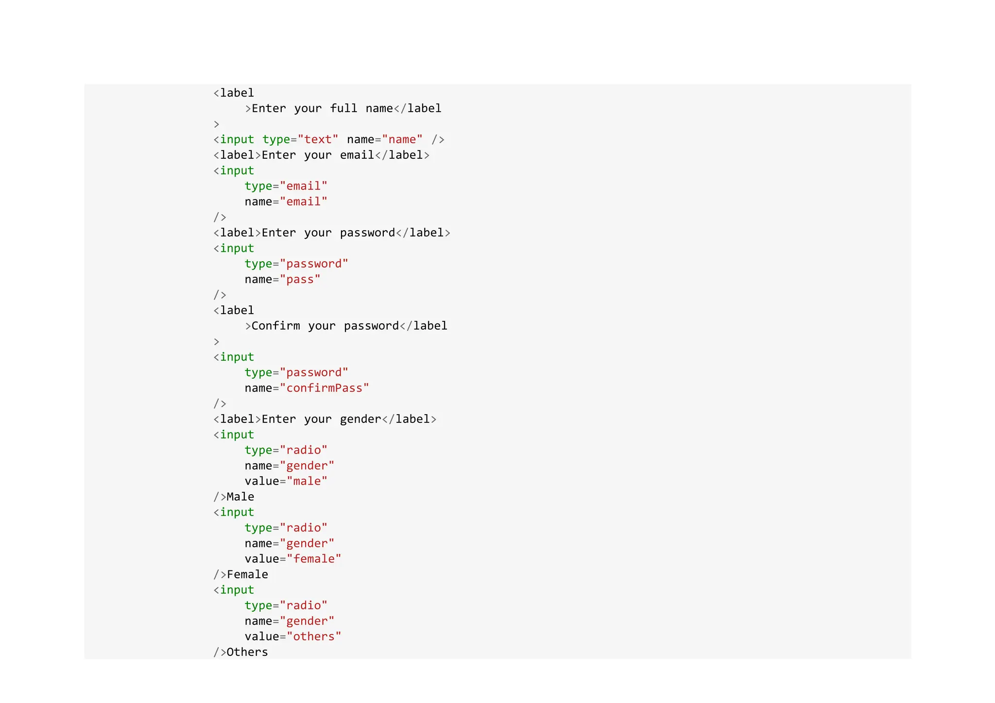Click the value="male" attribute
The image size is (995, 703).
(x=286, y=481)
